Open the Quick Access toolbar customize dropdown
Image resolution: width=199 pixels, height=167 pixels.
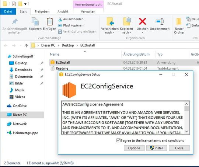(25, 4)
